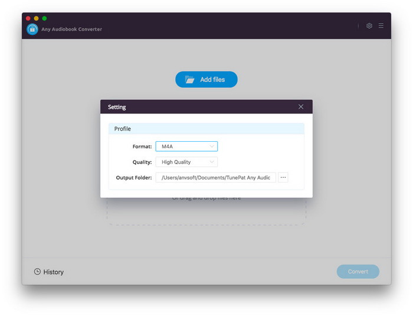Minimize the window using the yellow button
This screenshot has width=413, height=316.
point(36,18)
